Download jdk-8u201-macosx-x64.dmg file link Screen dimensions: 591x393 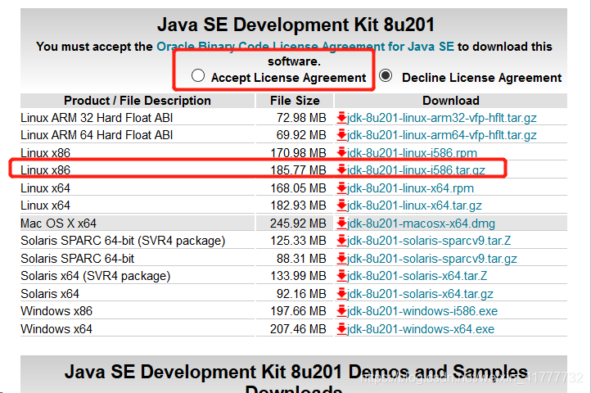(421, 224)
